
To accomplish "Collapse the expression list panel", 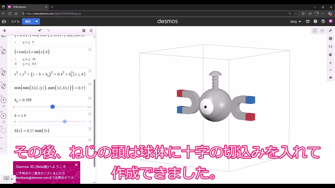I will (x=91, y=31).
